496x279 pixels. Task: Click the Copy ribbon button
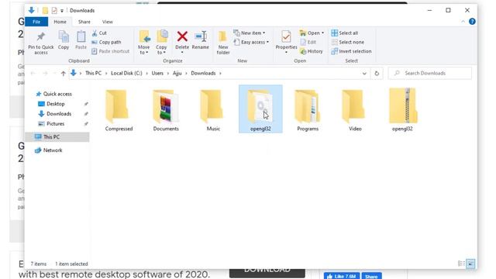coord(64,40)
